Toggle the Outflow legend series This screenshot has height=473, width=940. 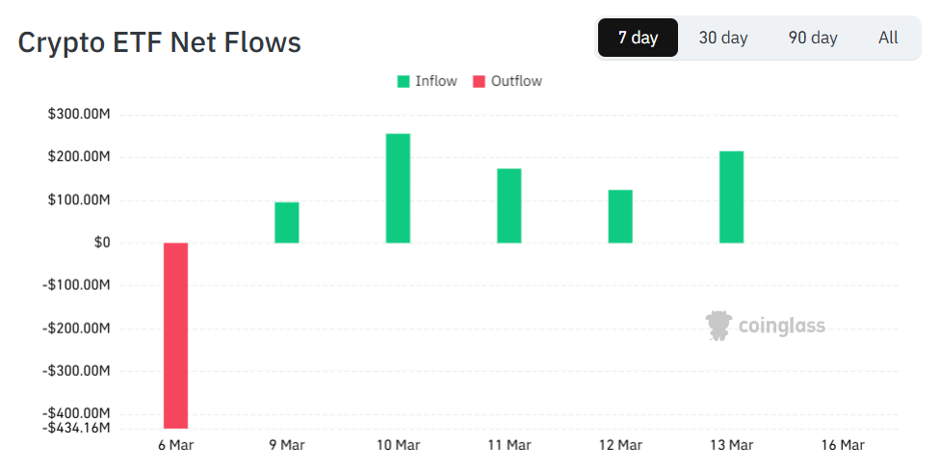[516, 82]
